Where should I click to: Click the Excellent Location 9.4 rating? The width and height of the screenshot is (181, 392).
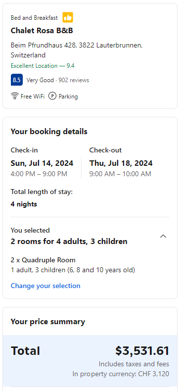43,66
